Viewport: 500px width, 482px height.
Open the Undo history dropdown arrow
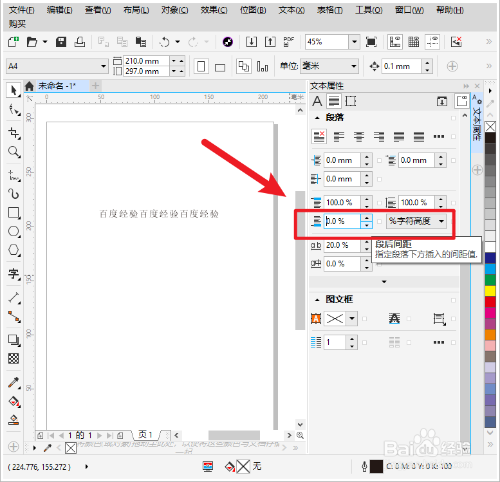178,42
